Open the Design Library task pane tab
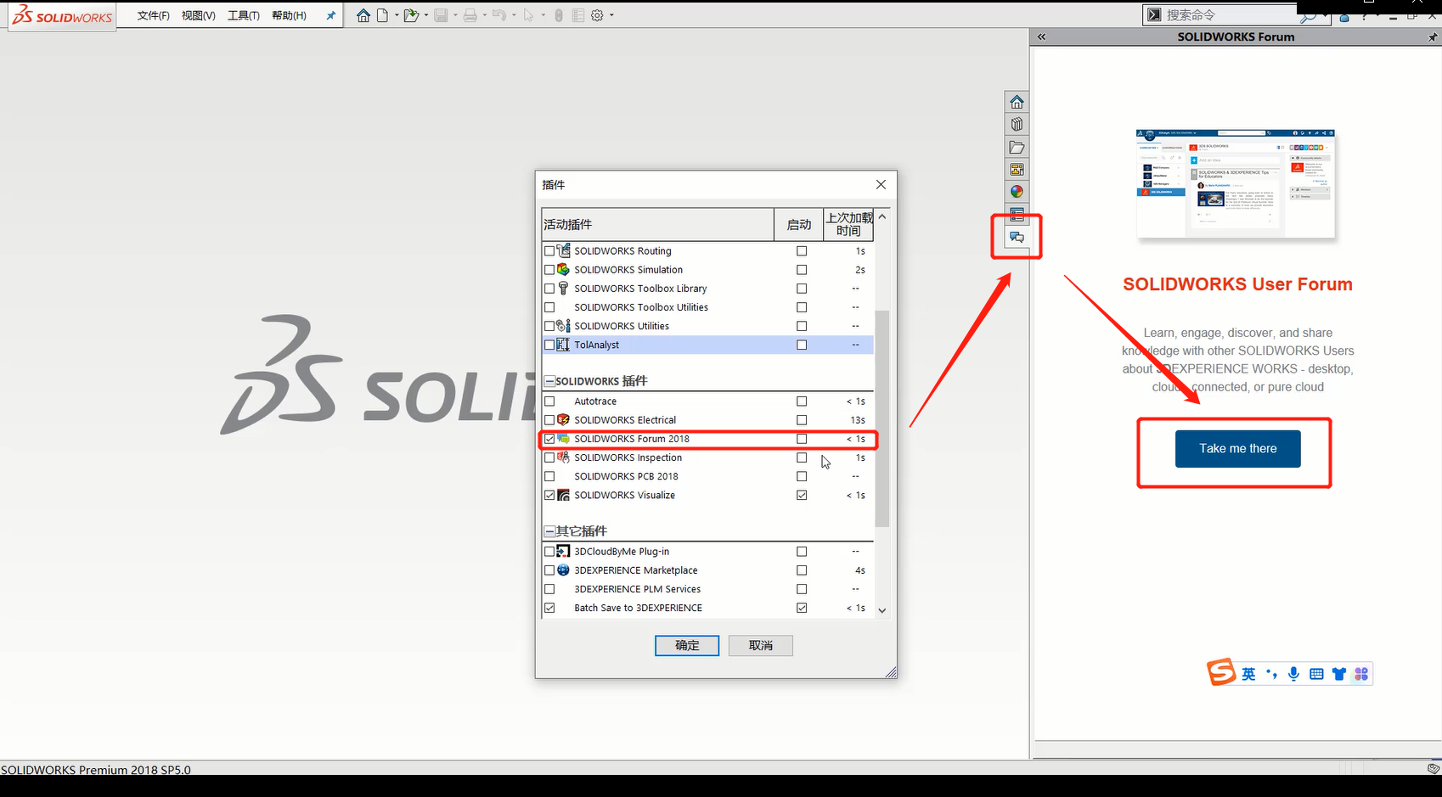 tap(1017, 124)
